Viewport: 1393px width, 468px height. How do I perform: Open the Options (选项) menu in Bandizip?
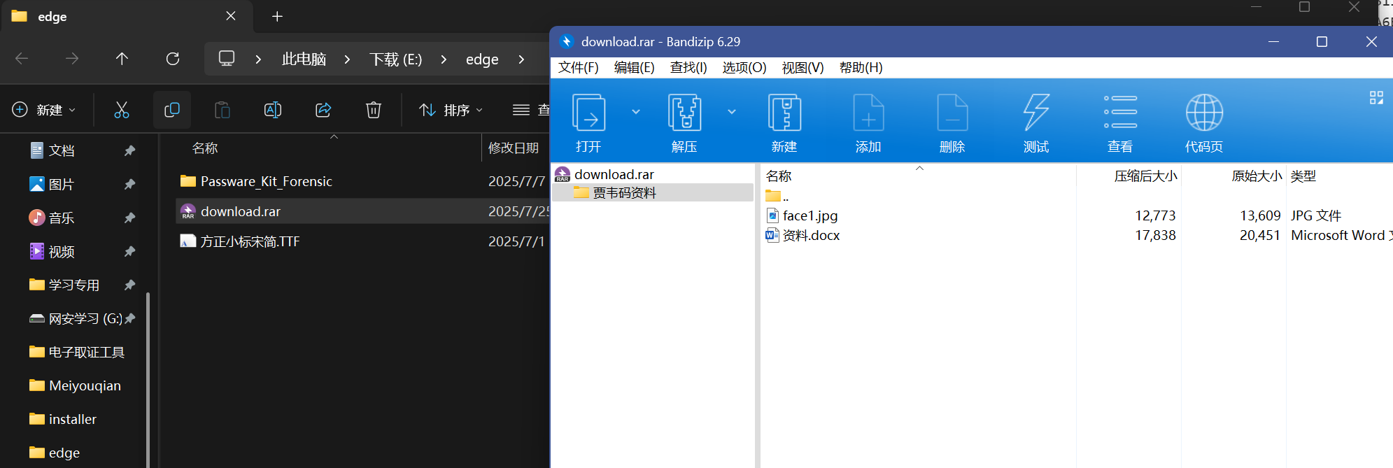744,68
